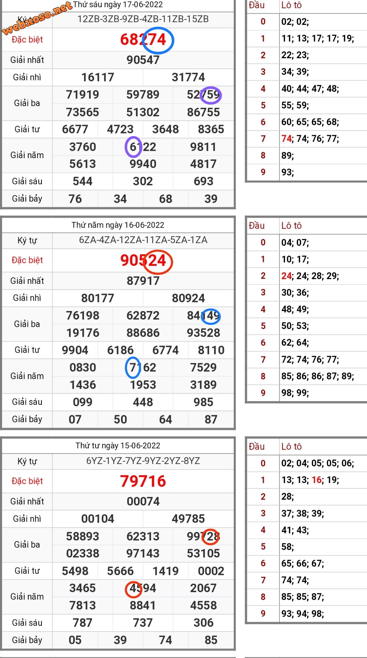Select third prize number 58893

point(83,536)
